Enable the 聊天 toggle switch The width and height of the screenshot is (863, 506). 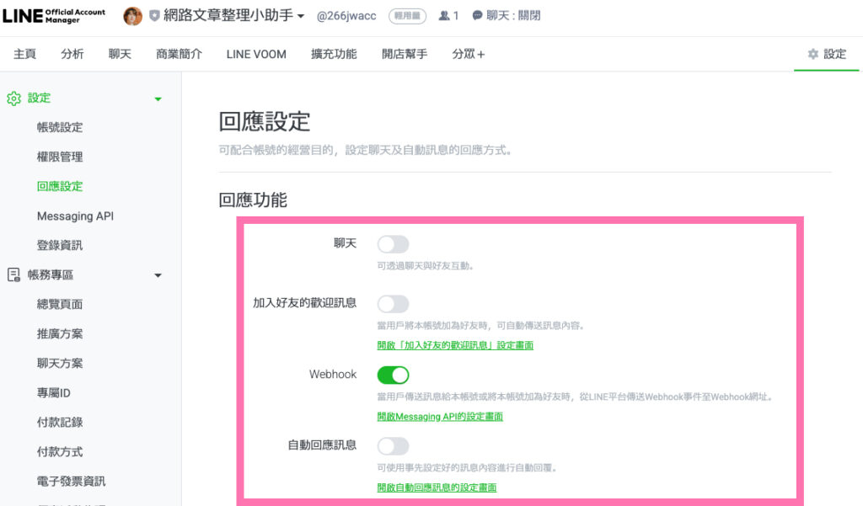click(x=393, y=244)
